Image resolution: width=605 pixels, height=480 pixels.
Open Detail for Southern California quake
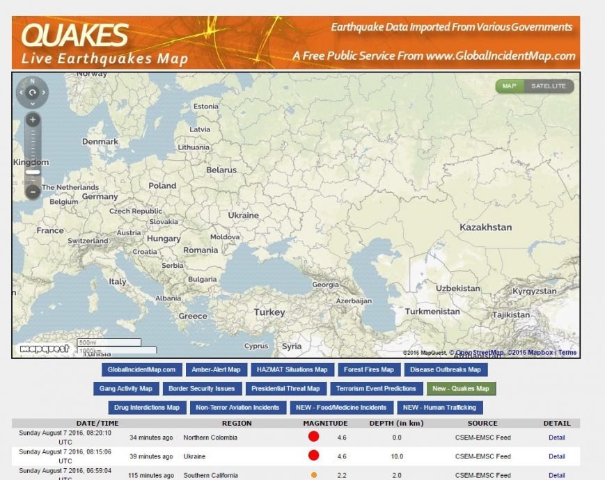557,475
